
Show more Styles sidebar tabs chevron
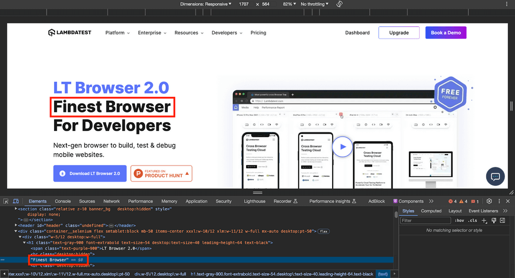click(x=505, y=211)
